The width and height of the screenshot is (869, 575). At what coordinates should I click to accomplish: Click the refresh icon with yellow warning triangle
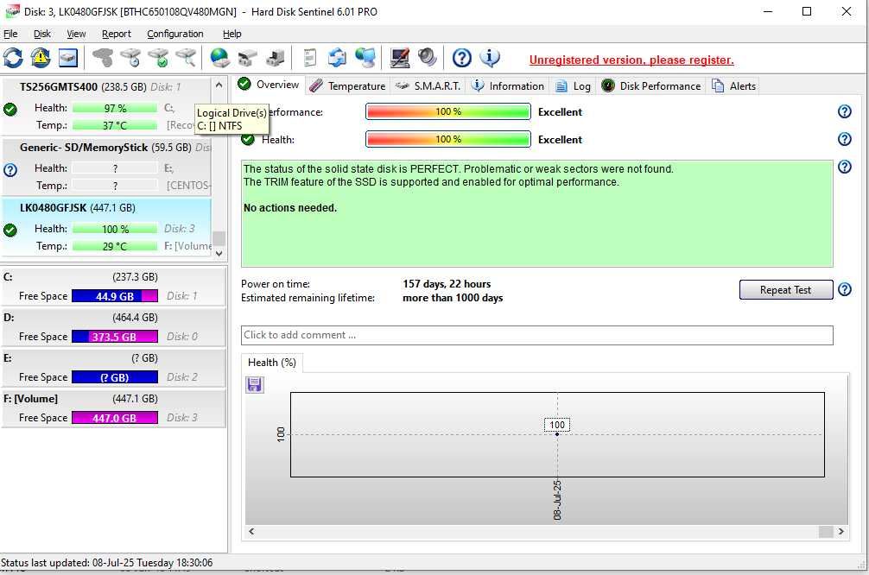click(x=41, y=58)
